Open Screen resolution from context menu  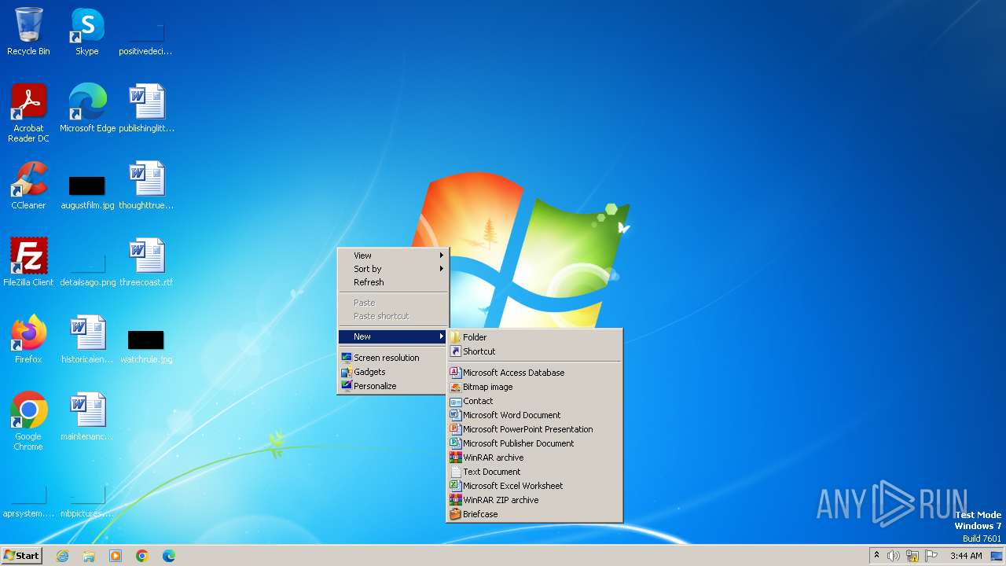point(393,358)
